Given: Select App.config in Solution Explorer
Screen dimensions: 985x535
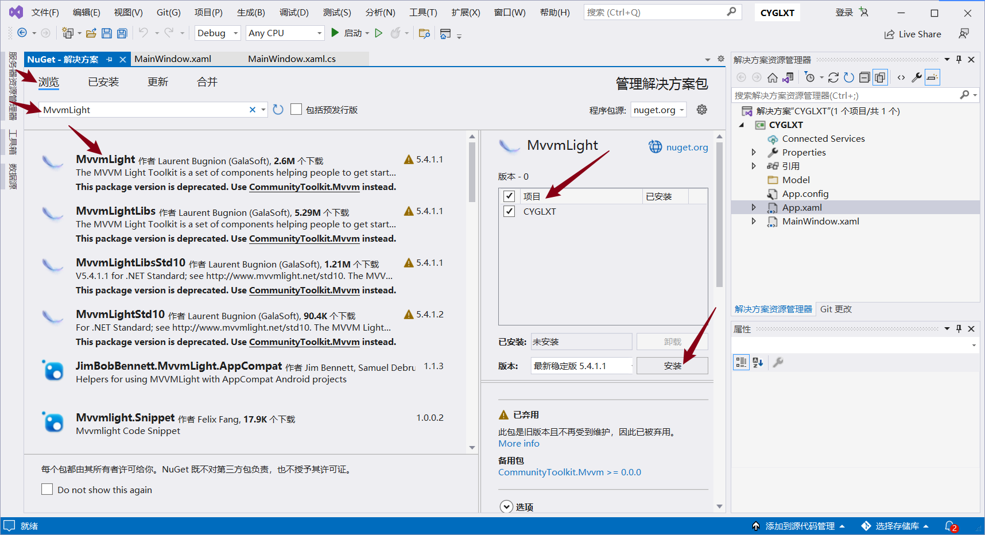Looking at the screenshot, I should click(805, 193).
